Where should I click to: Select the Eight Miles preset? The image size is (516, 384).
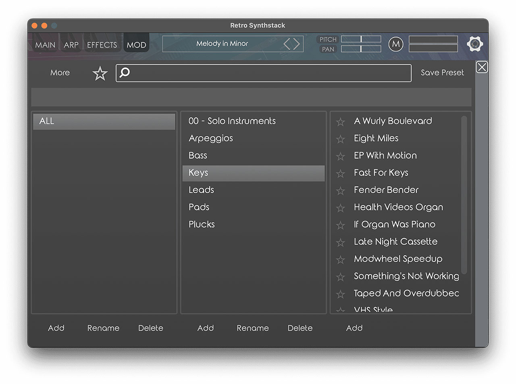[x=376, y=138]
